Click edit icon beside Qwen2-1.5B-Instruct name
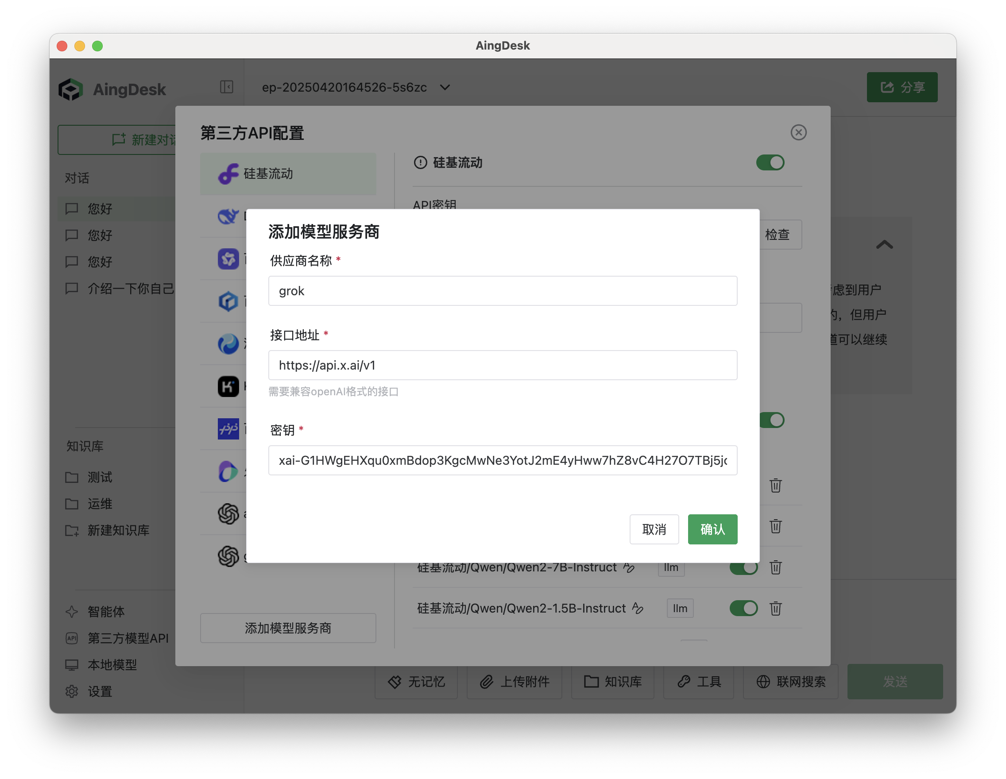This screenshot has width=1006, height=779. point(638,608)
